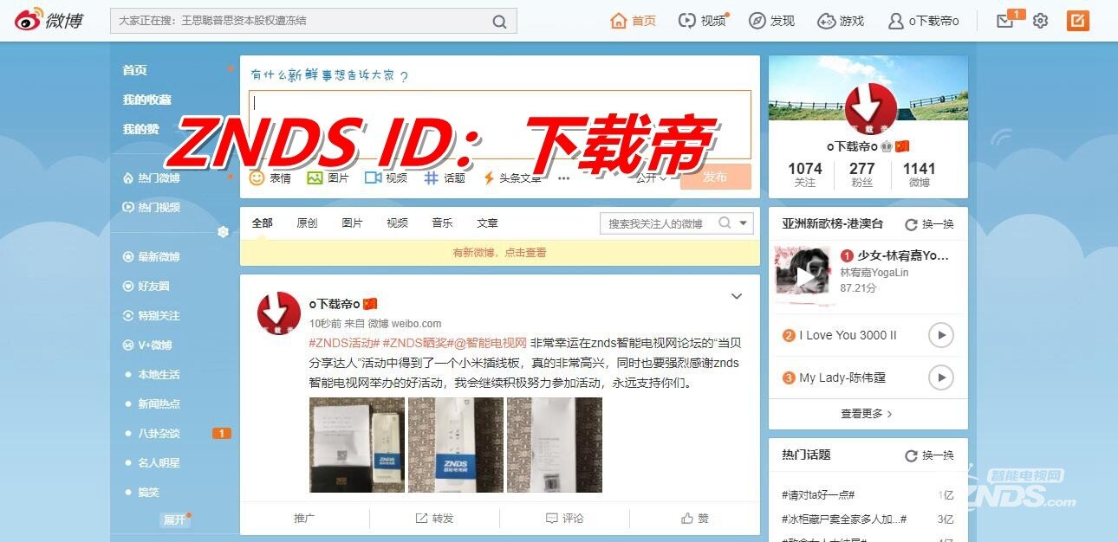
Task: Click the sidebar group settings gear
Action: [223, 232]
